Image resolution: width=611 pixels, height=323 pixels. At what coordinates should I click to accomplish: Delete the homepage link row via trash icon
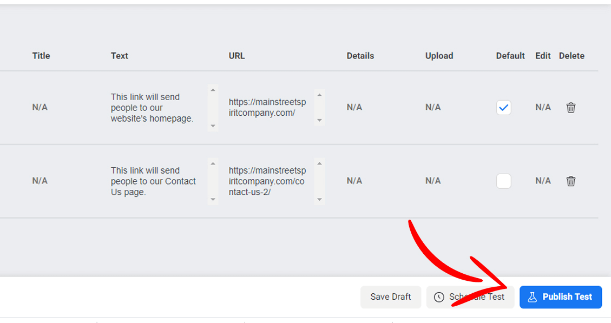(x=571, y=108)
